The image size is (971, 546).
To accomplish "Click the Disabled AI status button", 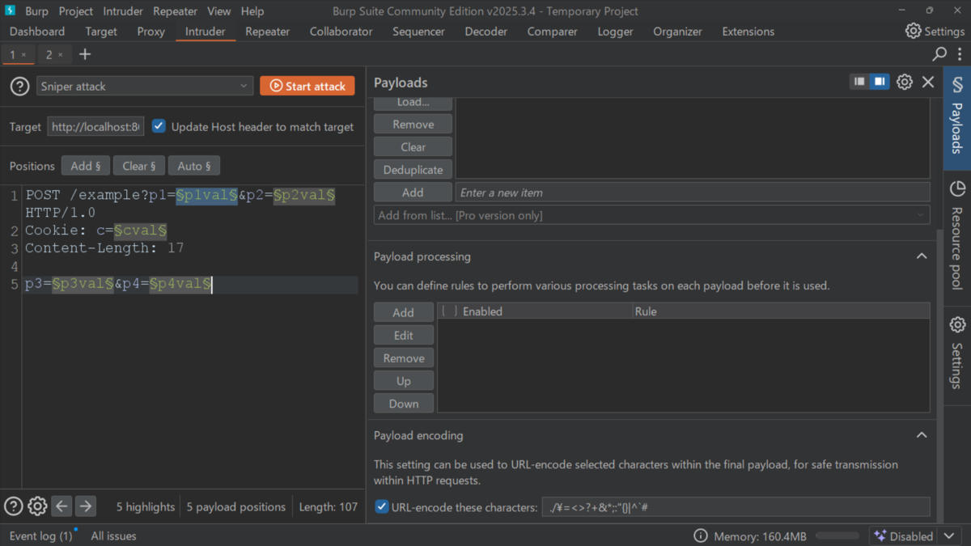I will [903, 536].
